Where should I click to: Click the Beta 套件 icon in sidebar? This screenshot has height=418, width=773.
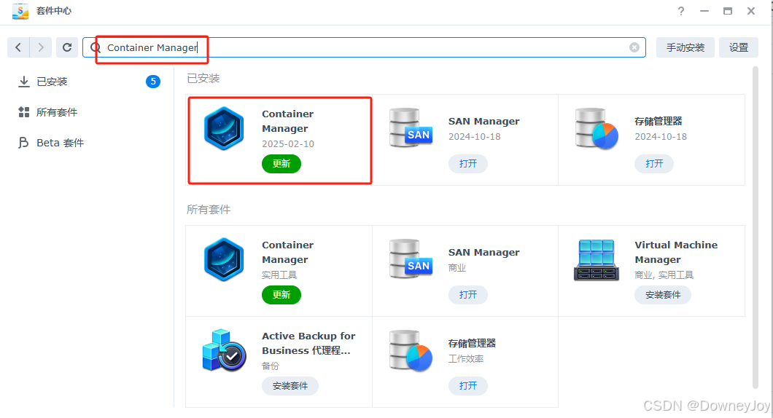(x=23, y=143)
